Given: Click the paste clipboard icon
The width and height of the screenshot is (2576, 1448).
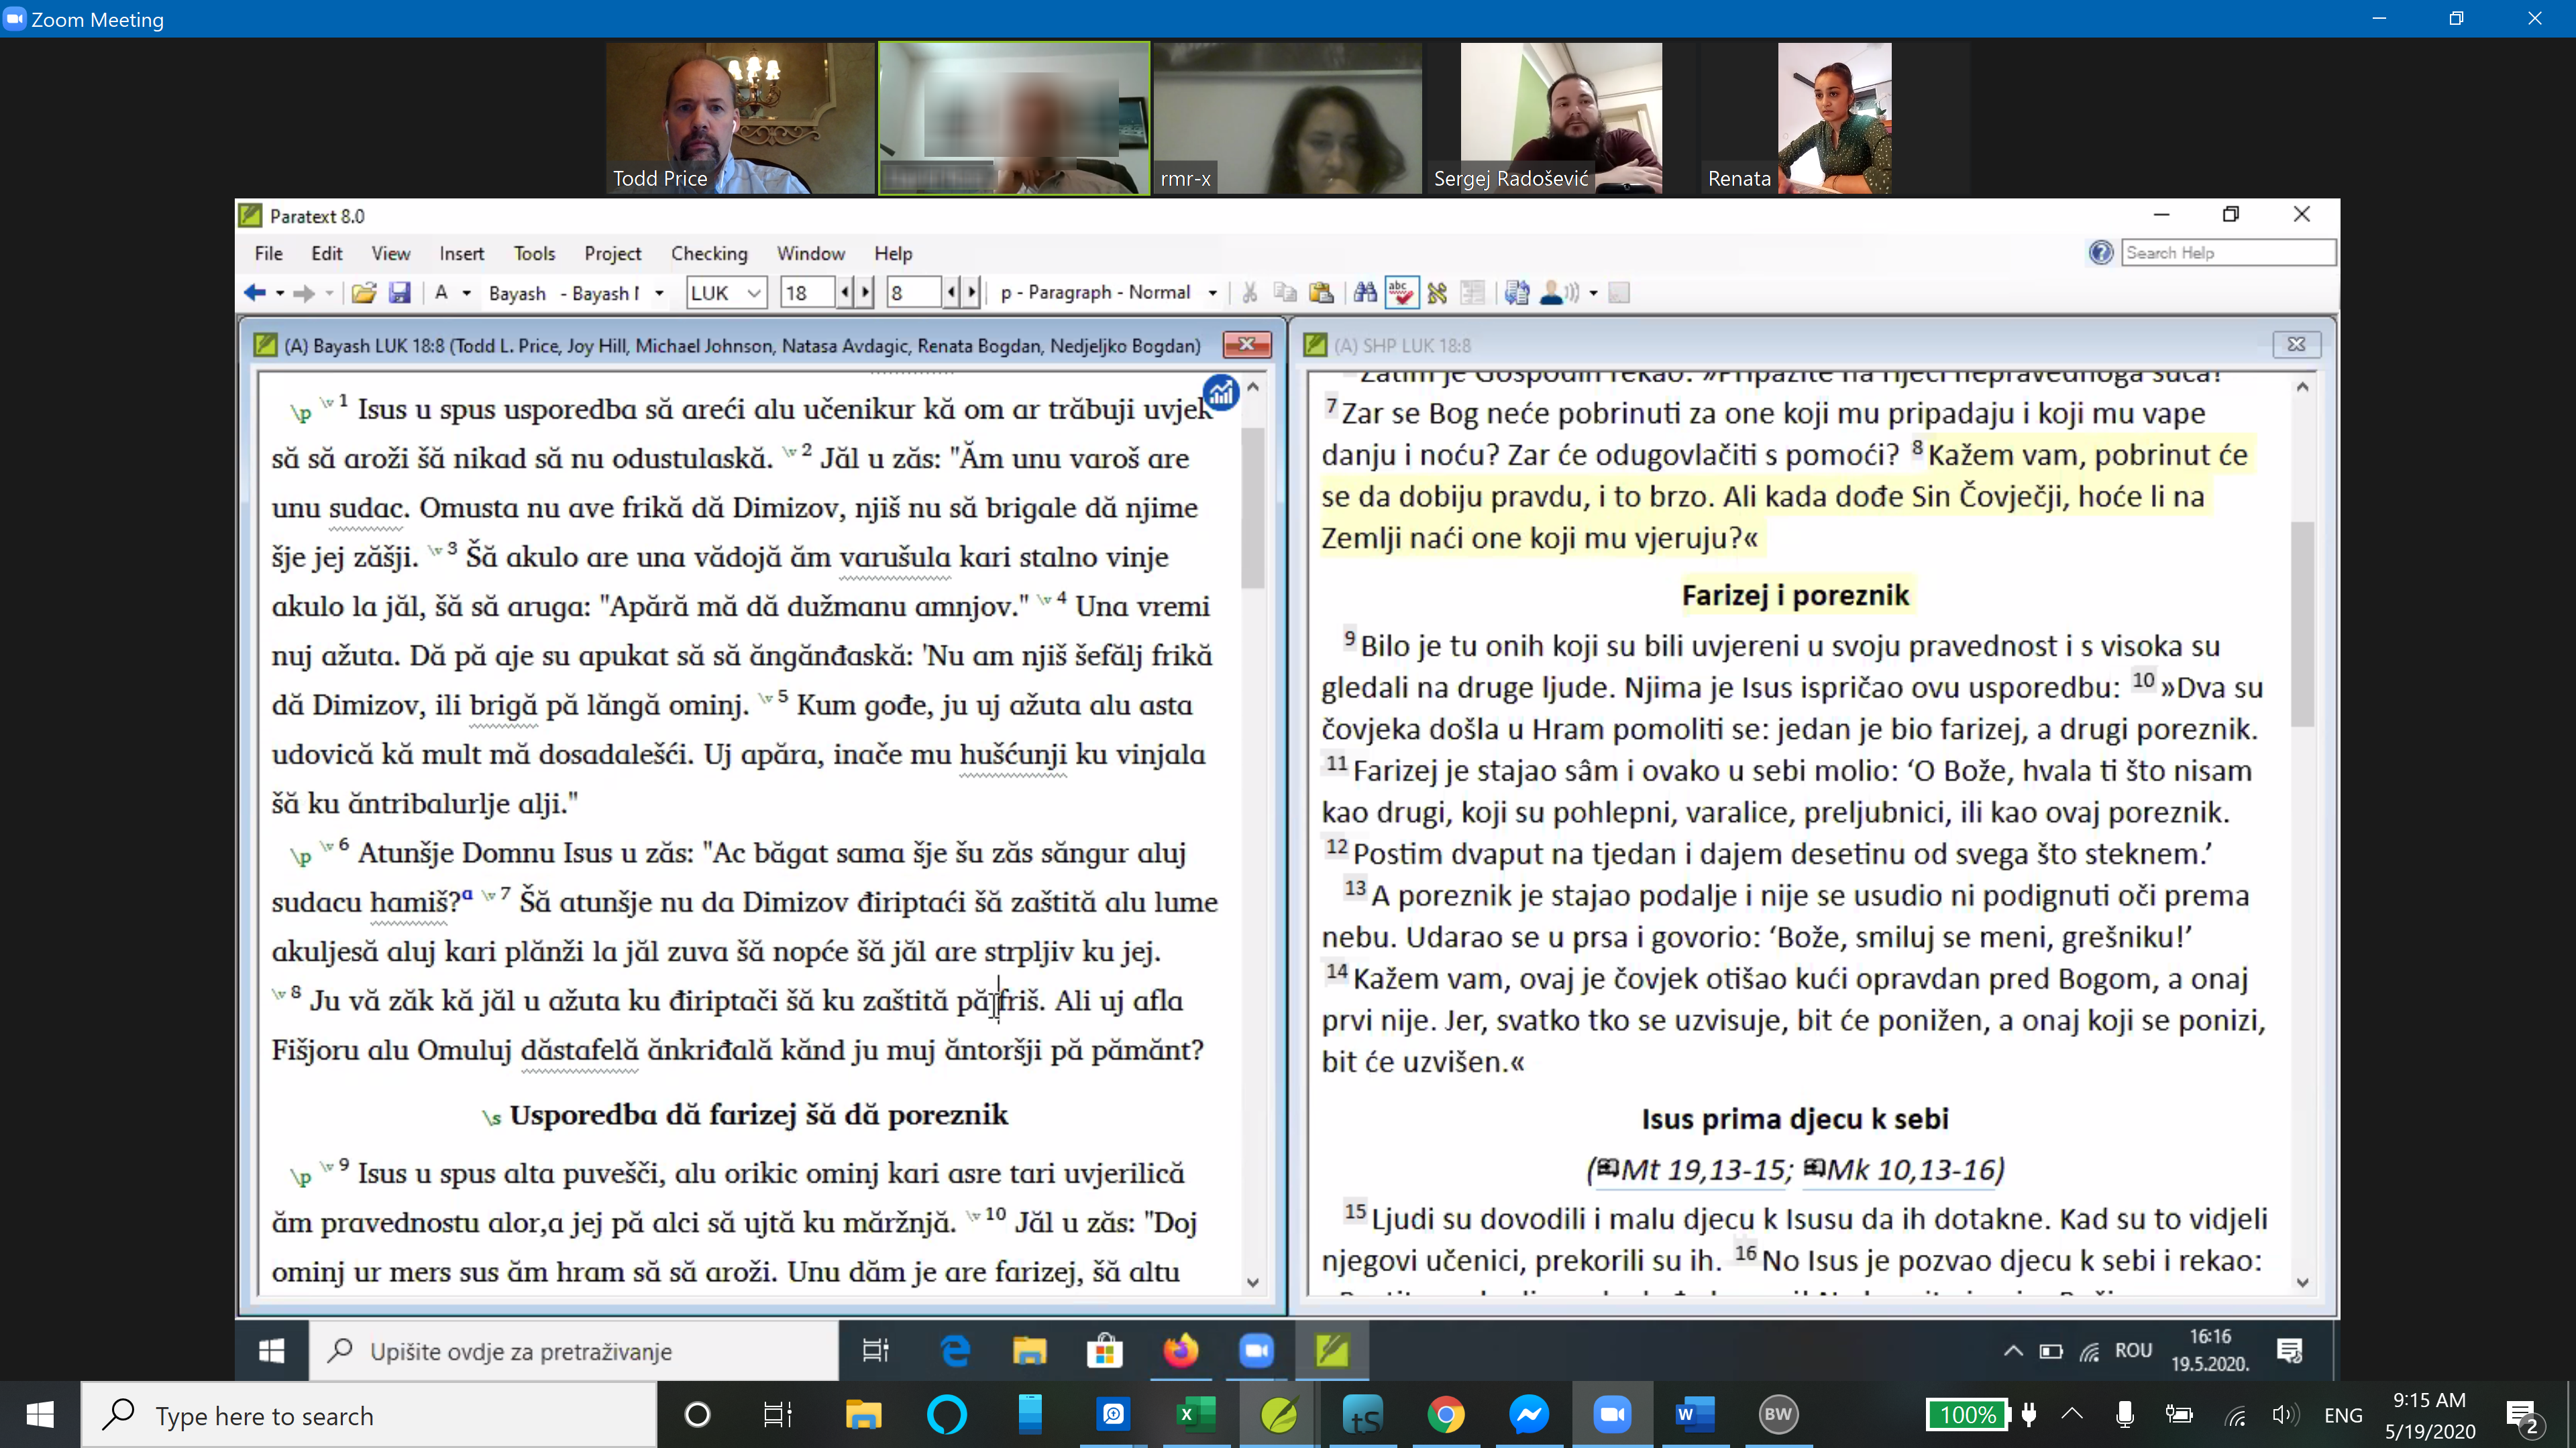Looking at the screenshot, I should 1321,293.
